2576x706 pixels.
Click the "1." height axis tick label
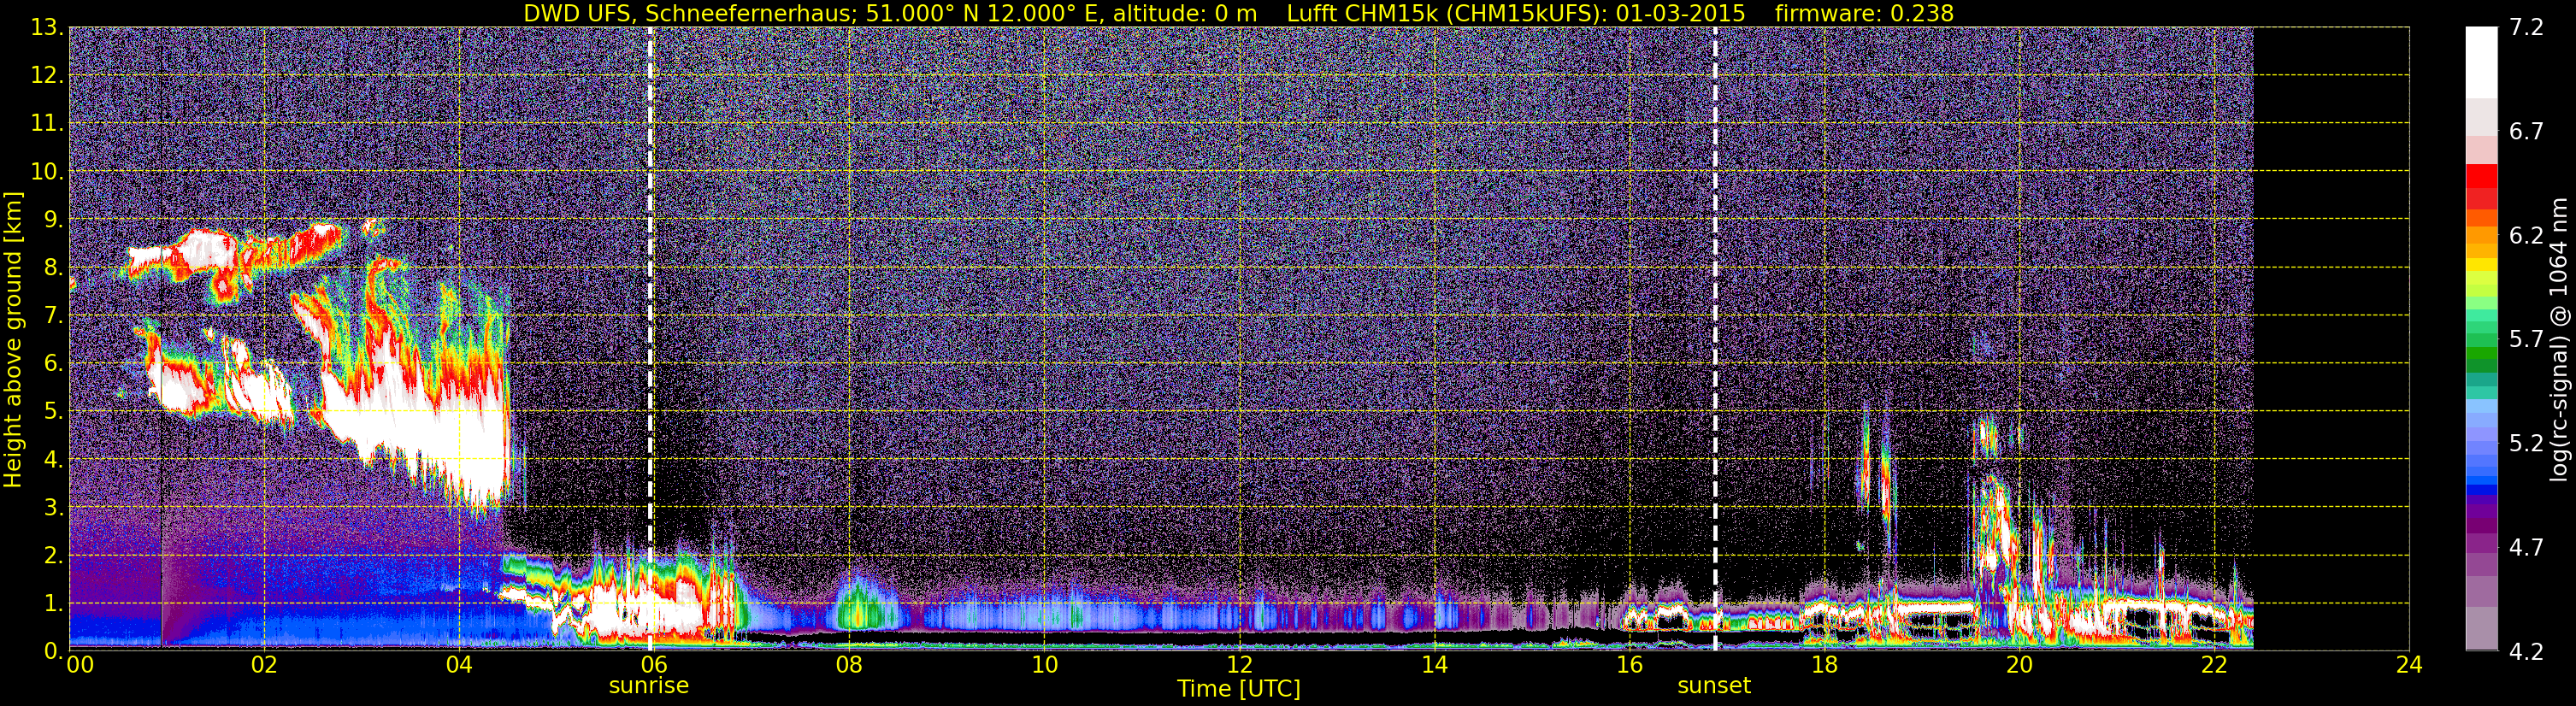pos(52,604)
